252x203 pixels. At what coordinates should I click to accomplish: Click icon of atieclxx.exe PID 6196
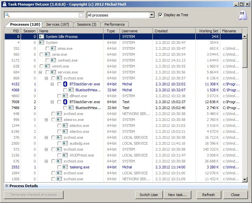click(65, 131)
